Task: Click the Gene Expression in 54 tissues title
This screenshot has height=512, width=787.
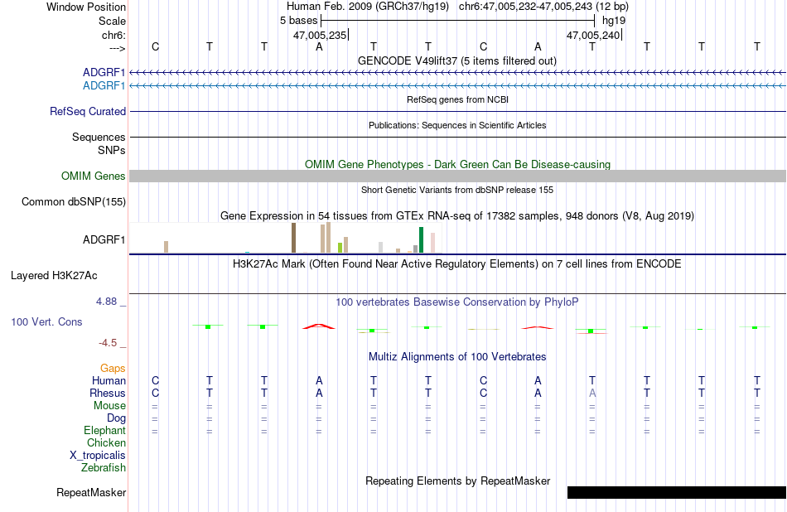Action: pos(457,216)
